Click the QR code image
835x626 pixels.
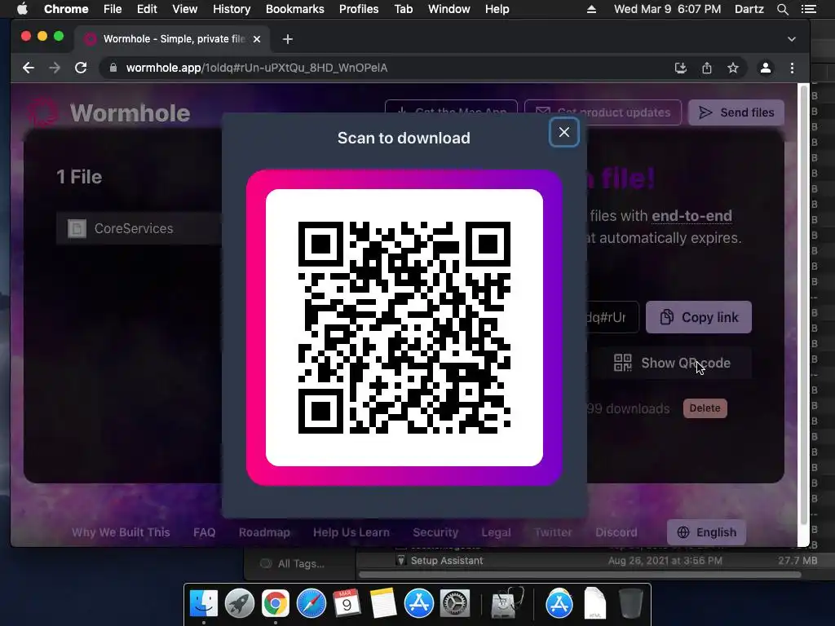pos(404,328)
